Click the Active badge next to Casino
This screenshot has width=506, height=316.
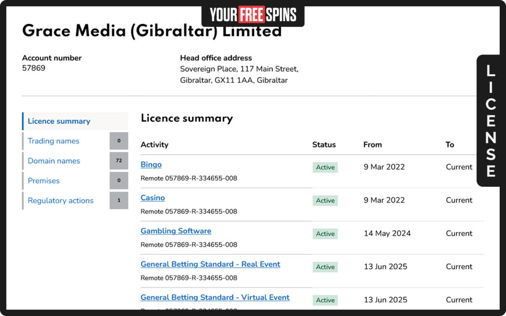point(325,200)
